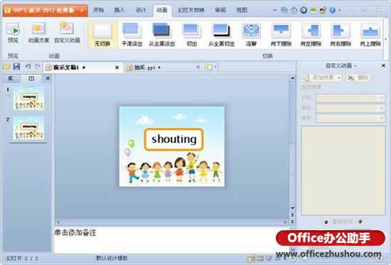Viewport: 391px width, 265px height.
Task: Click the save floppy disk icon
Action: coord(16,67)
